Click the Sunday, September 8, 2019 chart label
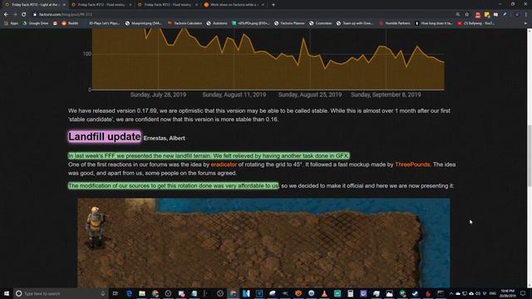The height and width of the screenshot is (299, 532). (386, 95)
